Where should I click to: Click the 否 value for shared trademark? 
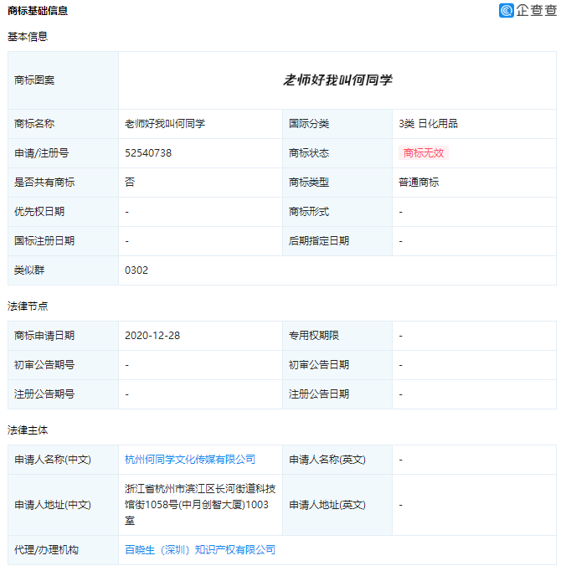(130, 183)
